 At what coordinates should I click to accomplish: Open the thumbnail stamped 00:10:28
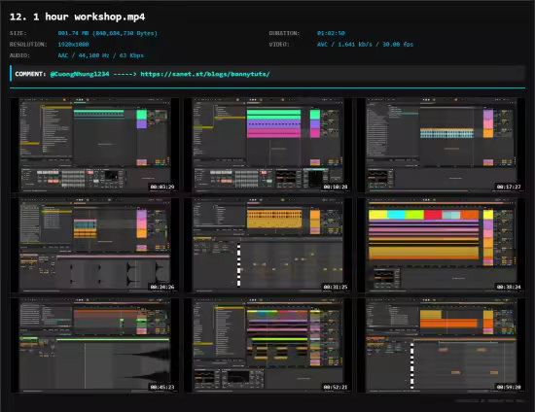(267, 145)
